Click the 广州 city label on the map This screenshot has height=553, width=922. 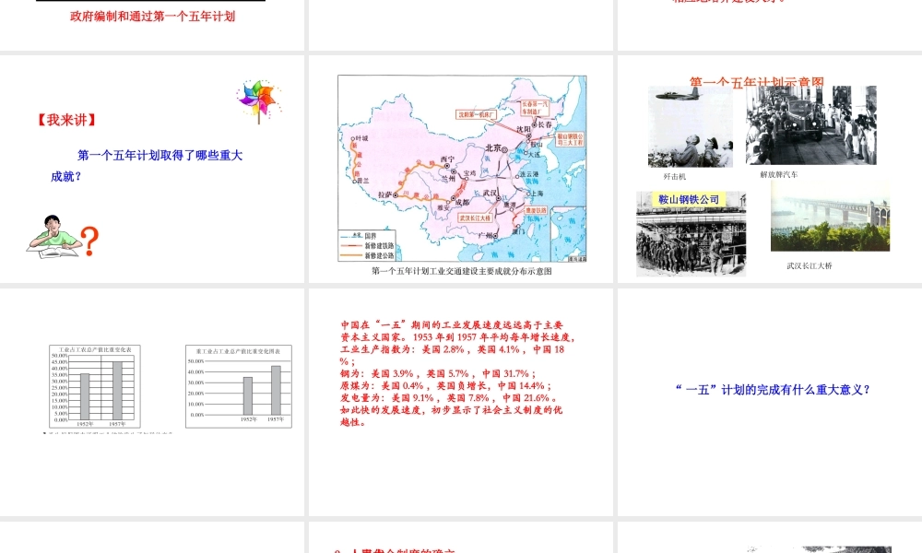tap(486, 236)
